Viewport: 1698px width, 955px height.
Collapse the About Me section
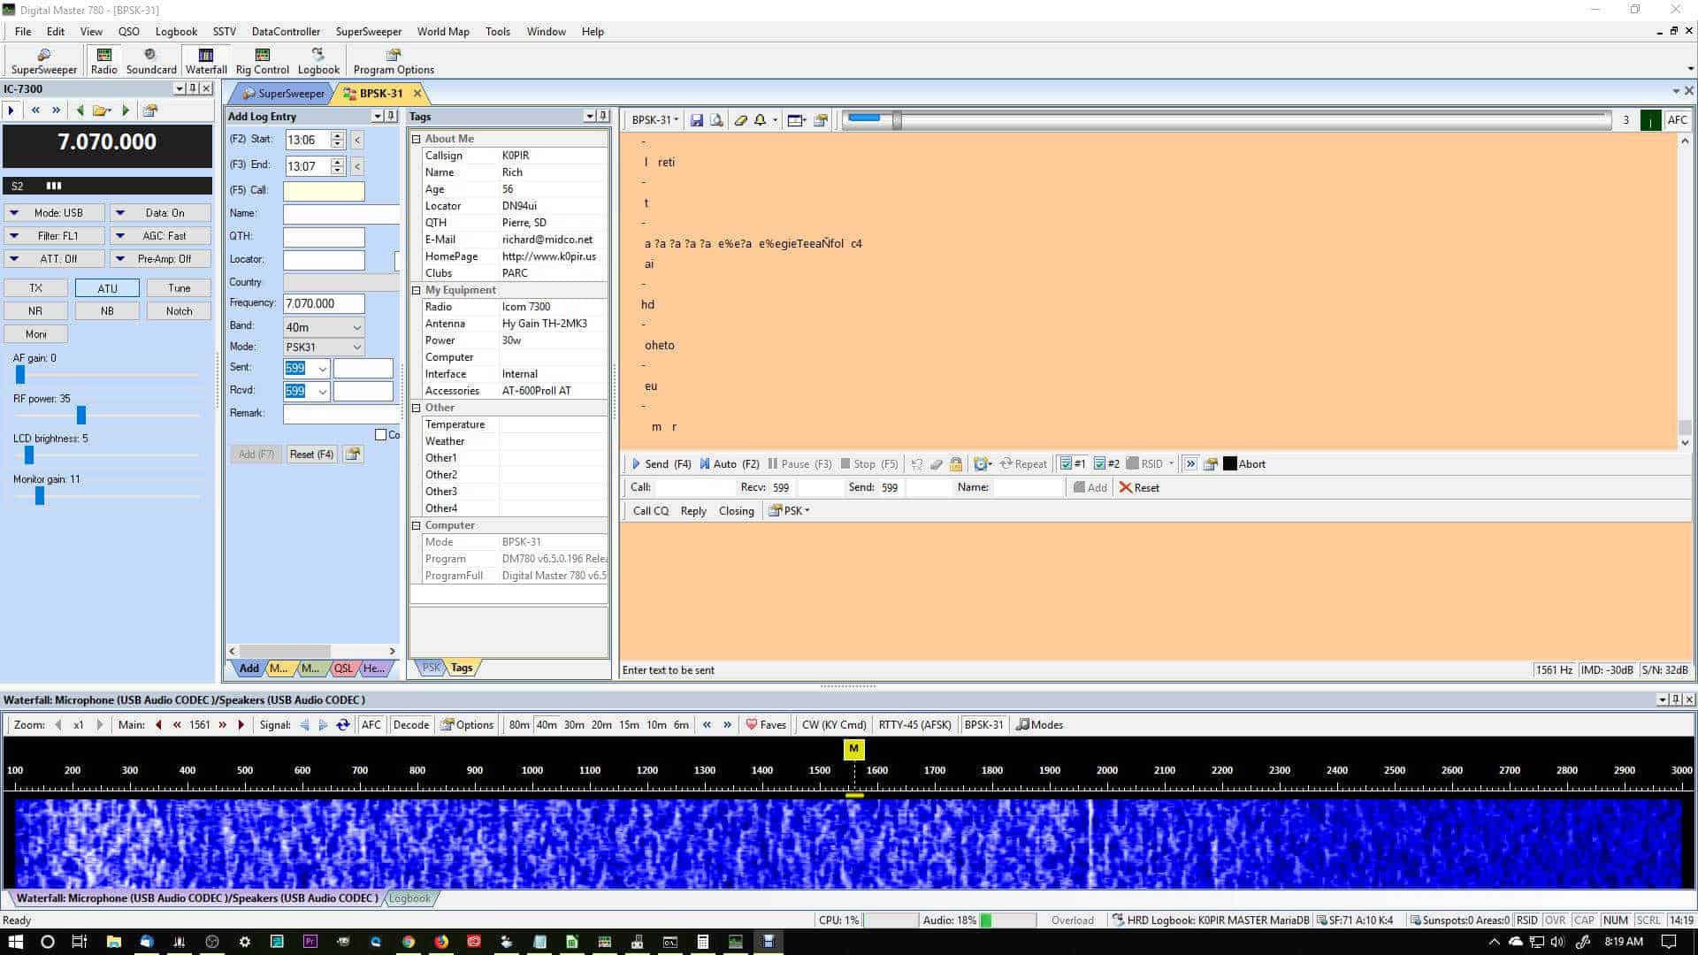coord(417,138)
